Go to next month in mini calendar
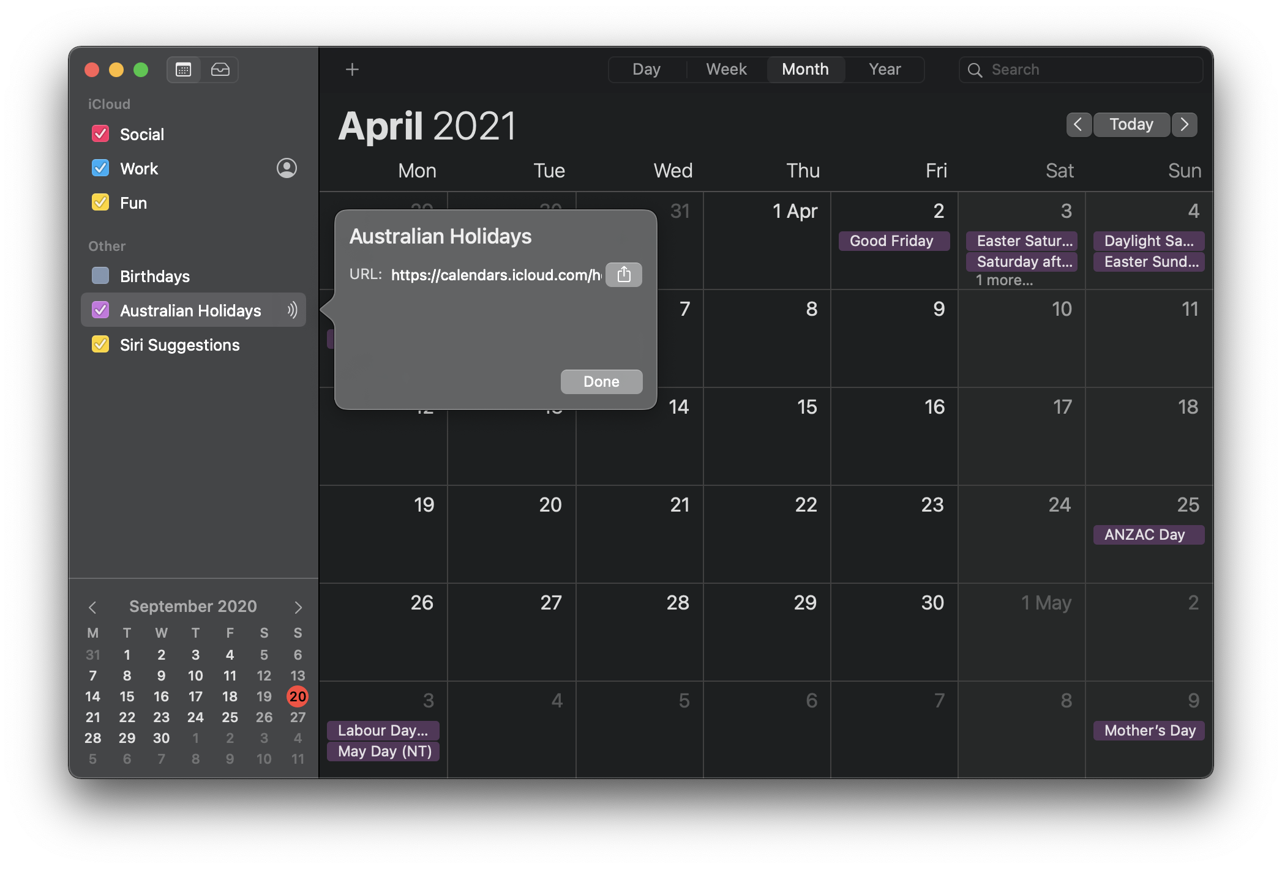Viewport: 1282px width, 869px height. [298, 606]
